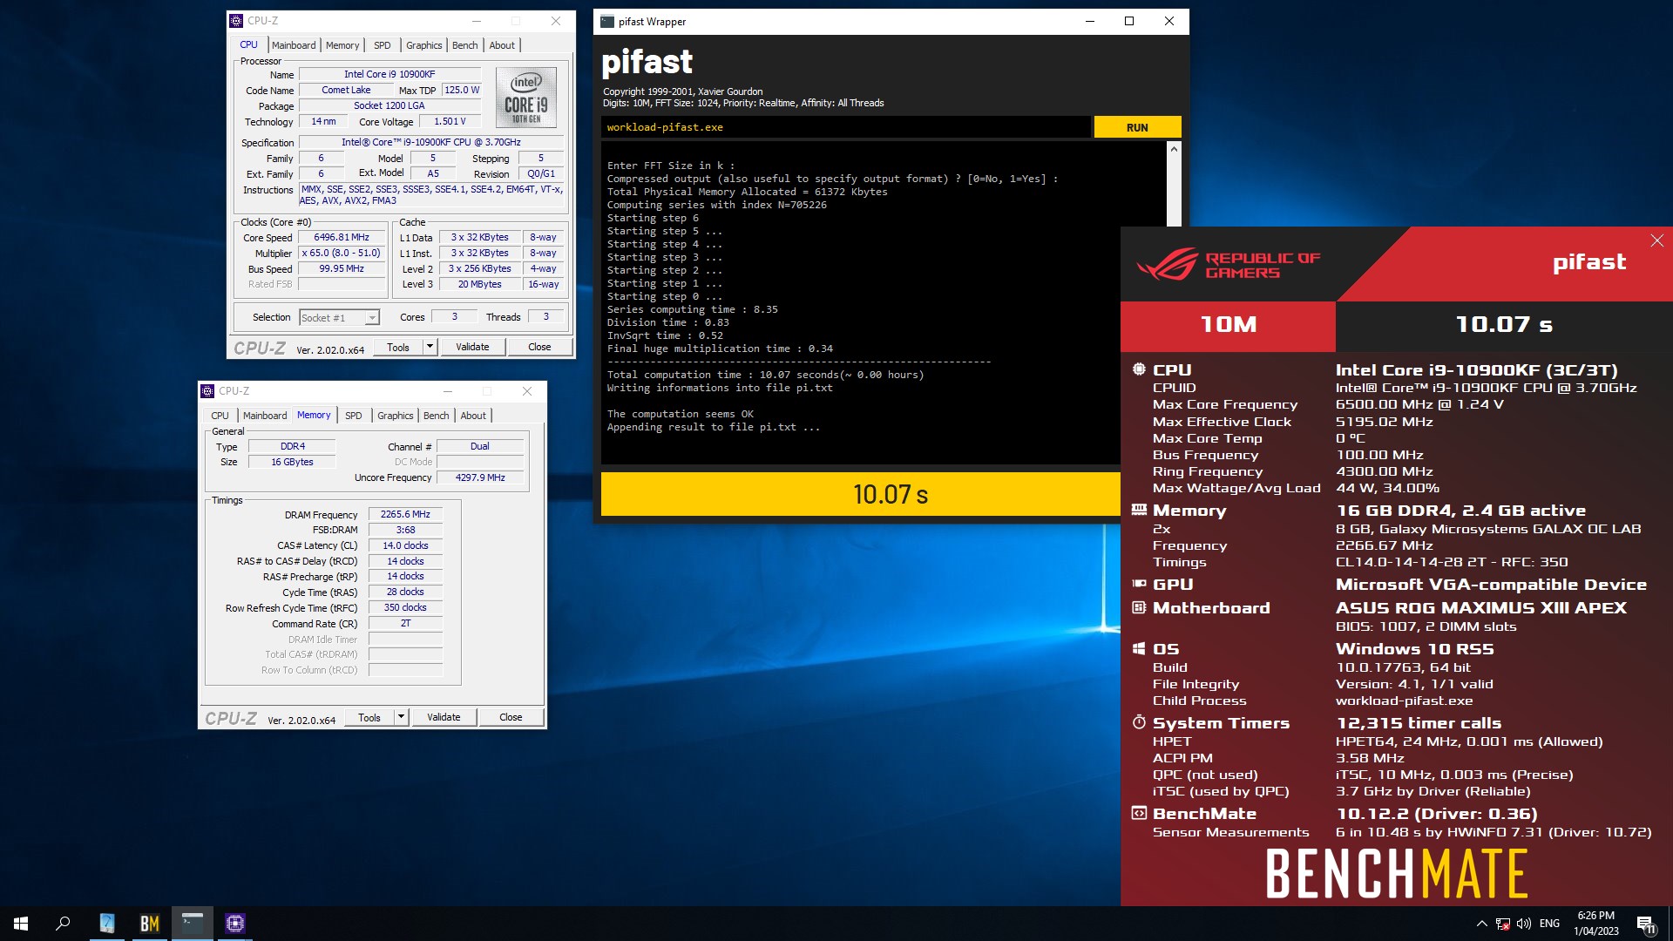Screen dimensions: 1673x941
Task: Click the 10M digits result tile
Action: 1228,325
